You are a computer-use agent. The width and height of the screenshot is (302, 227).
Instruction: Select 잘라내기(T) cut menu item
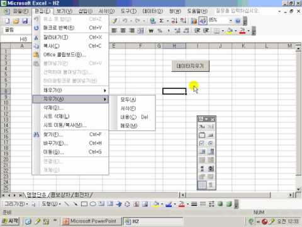[70, 37]
